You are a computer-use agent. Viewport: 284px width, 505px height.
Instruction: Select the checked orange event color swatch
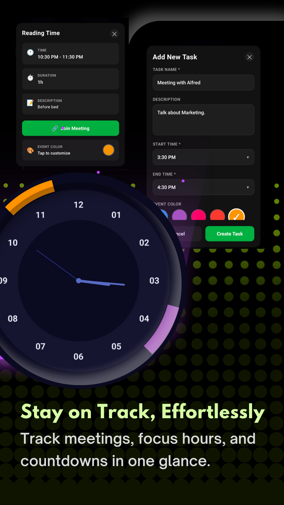[236, 215]
